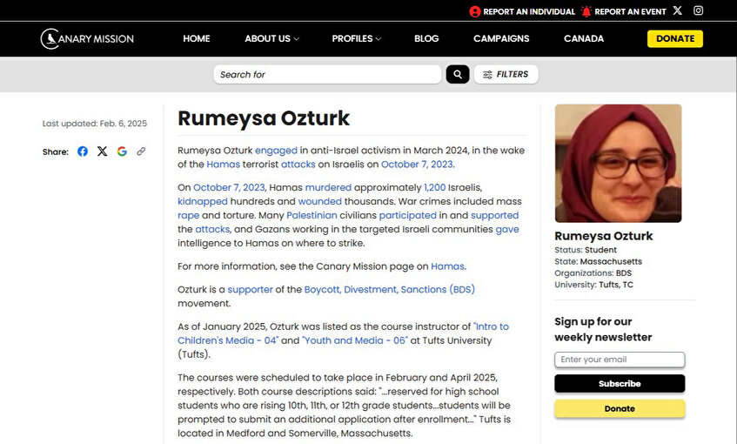Viewport: 737px width, 444px height.
Task: Open the 'Palestinian' hyperlink
Action: tap(312, 215)
